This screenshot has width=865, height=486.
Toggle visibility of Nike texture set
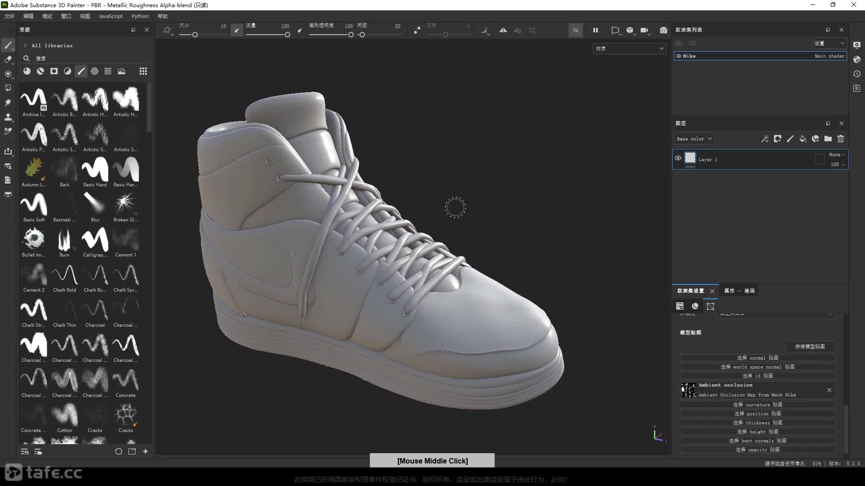point(678,56)
